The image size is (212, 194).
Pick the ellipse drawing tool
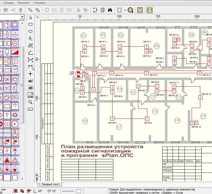pos(30,31)
